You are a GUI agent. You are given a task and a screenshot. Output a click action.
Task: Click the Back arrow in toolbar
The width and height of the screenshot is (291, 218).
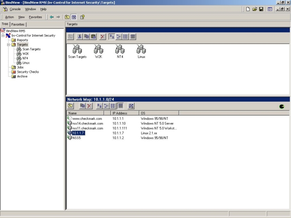click(x=52, y=17)
